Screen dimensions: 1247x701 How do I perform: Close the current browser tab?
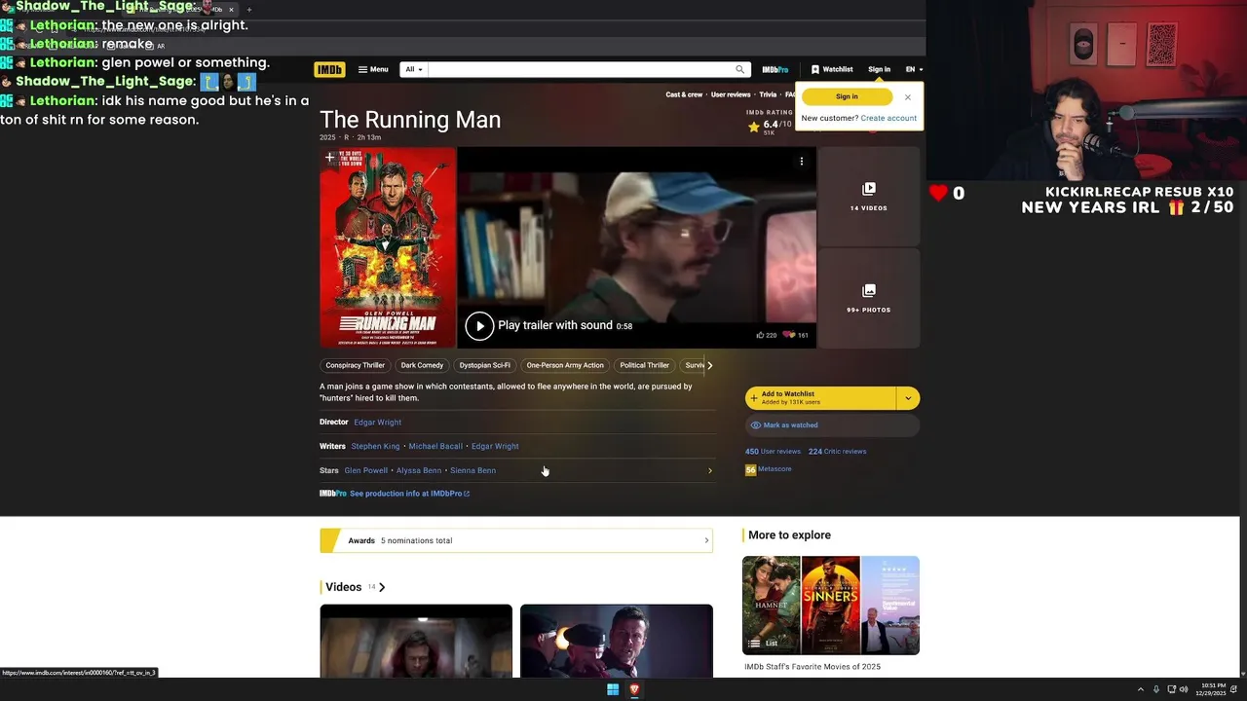pos(231,10)
